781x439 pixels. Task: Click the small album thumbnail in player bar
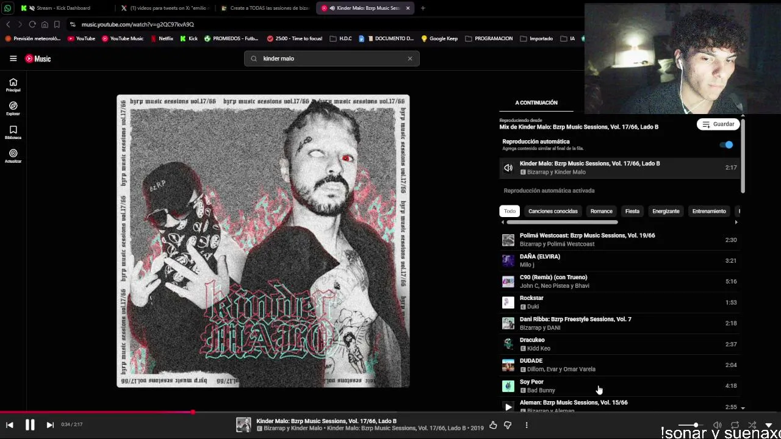click(x=243, y=425)
